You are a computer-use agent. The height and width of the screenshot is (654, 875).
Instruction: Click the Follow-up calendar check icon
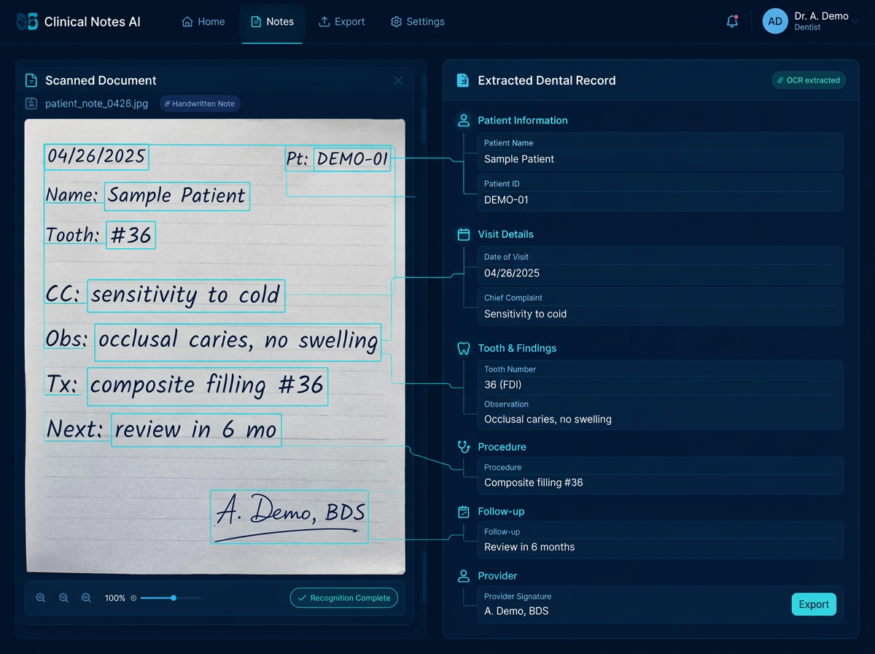[463, 512]
